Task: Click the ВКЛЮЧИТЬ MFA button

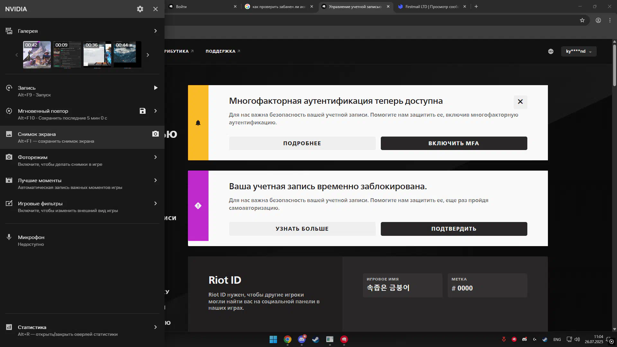Action: [454, 143]
